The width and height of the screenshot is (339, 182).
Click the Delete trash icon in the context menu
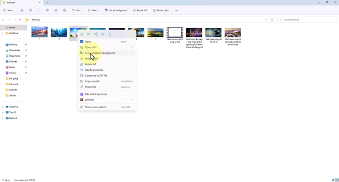(x=110, y=34)
